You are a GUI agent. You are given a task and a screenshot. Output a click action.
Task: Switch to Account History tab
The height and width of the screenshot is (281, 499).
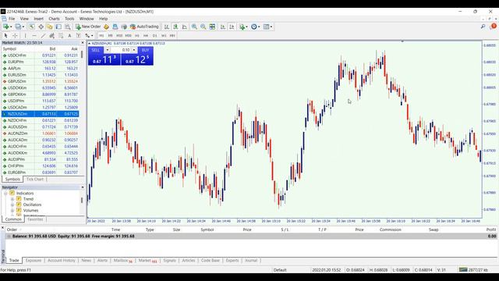click(x=62, y=261)
